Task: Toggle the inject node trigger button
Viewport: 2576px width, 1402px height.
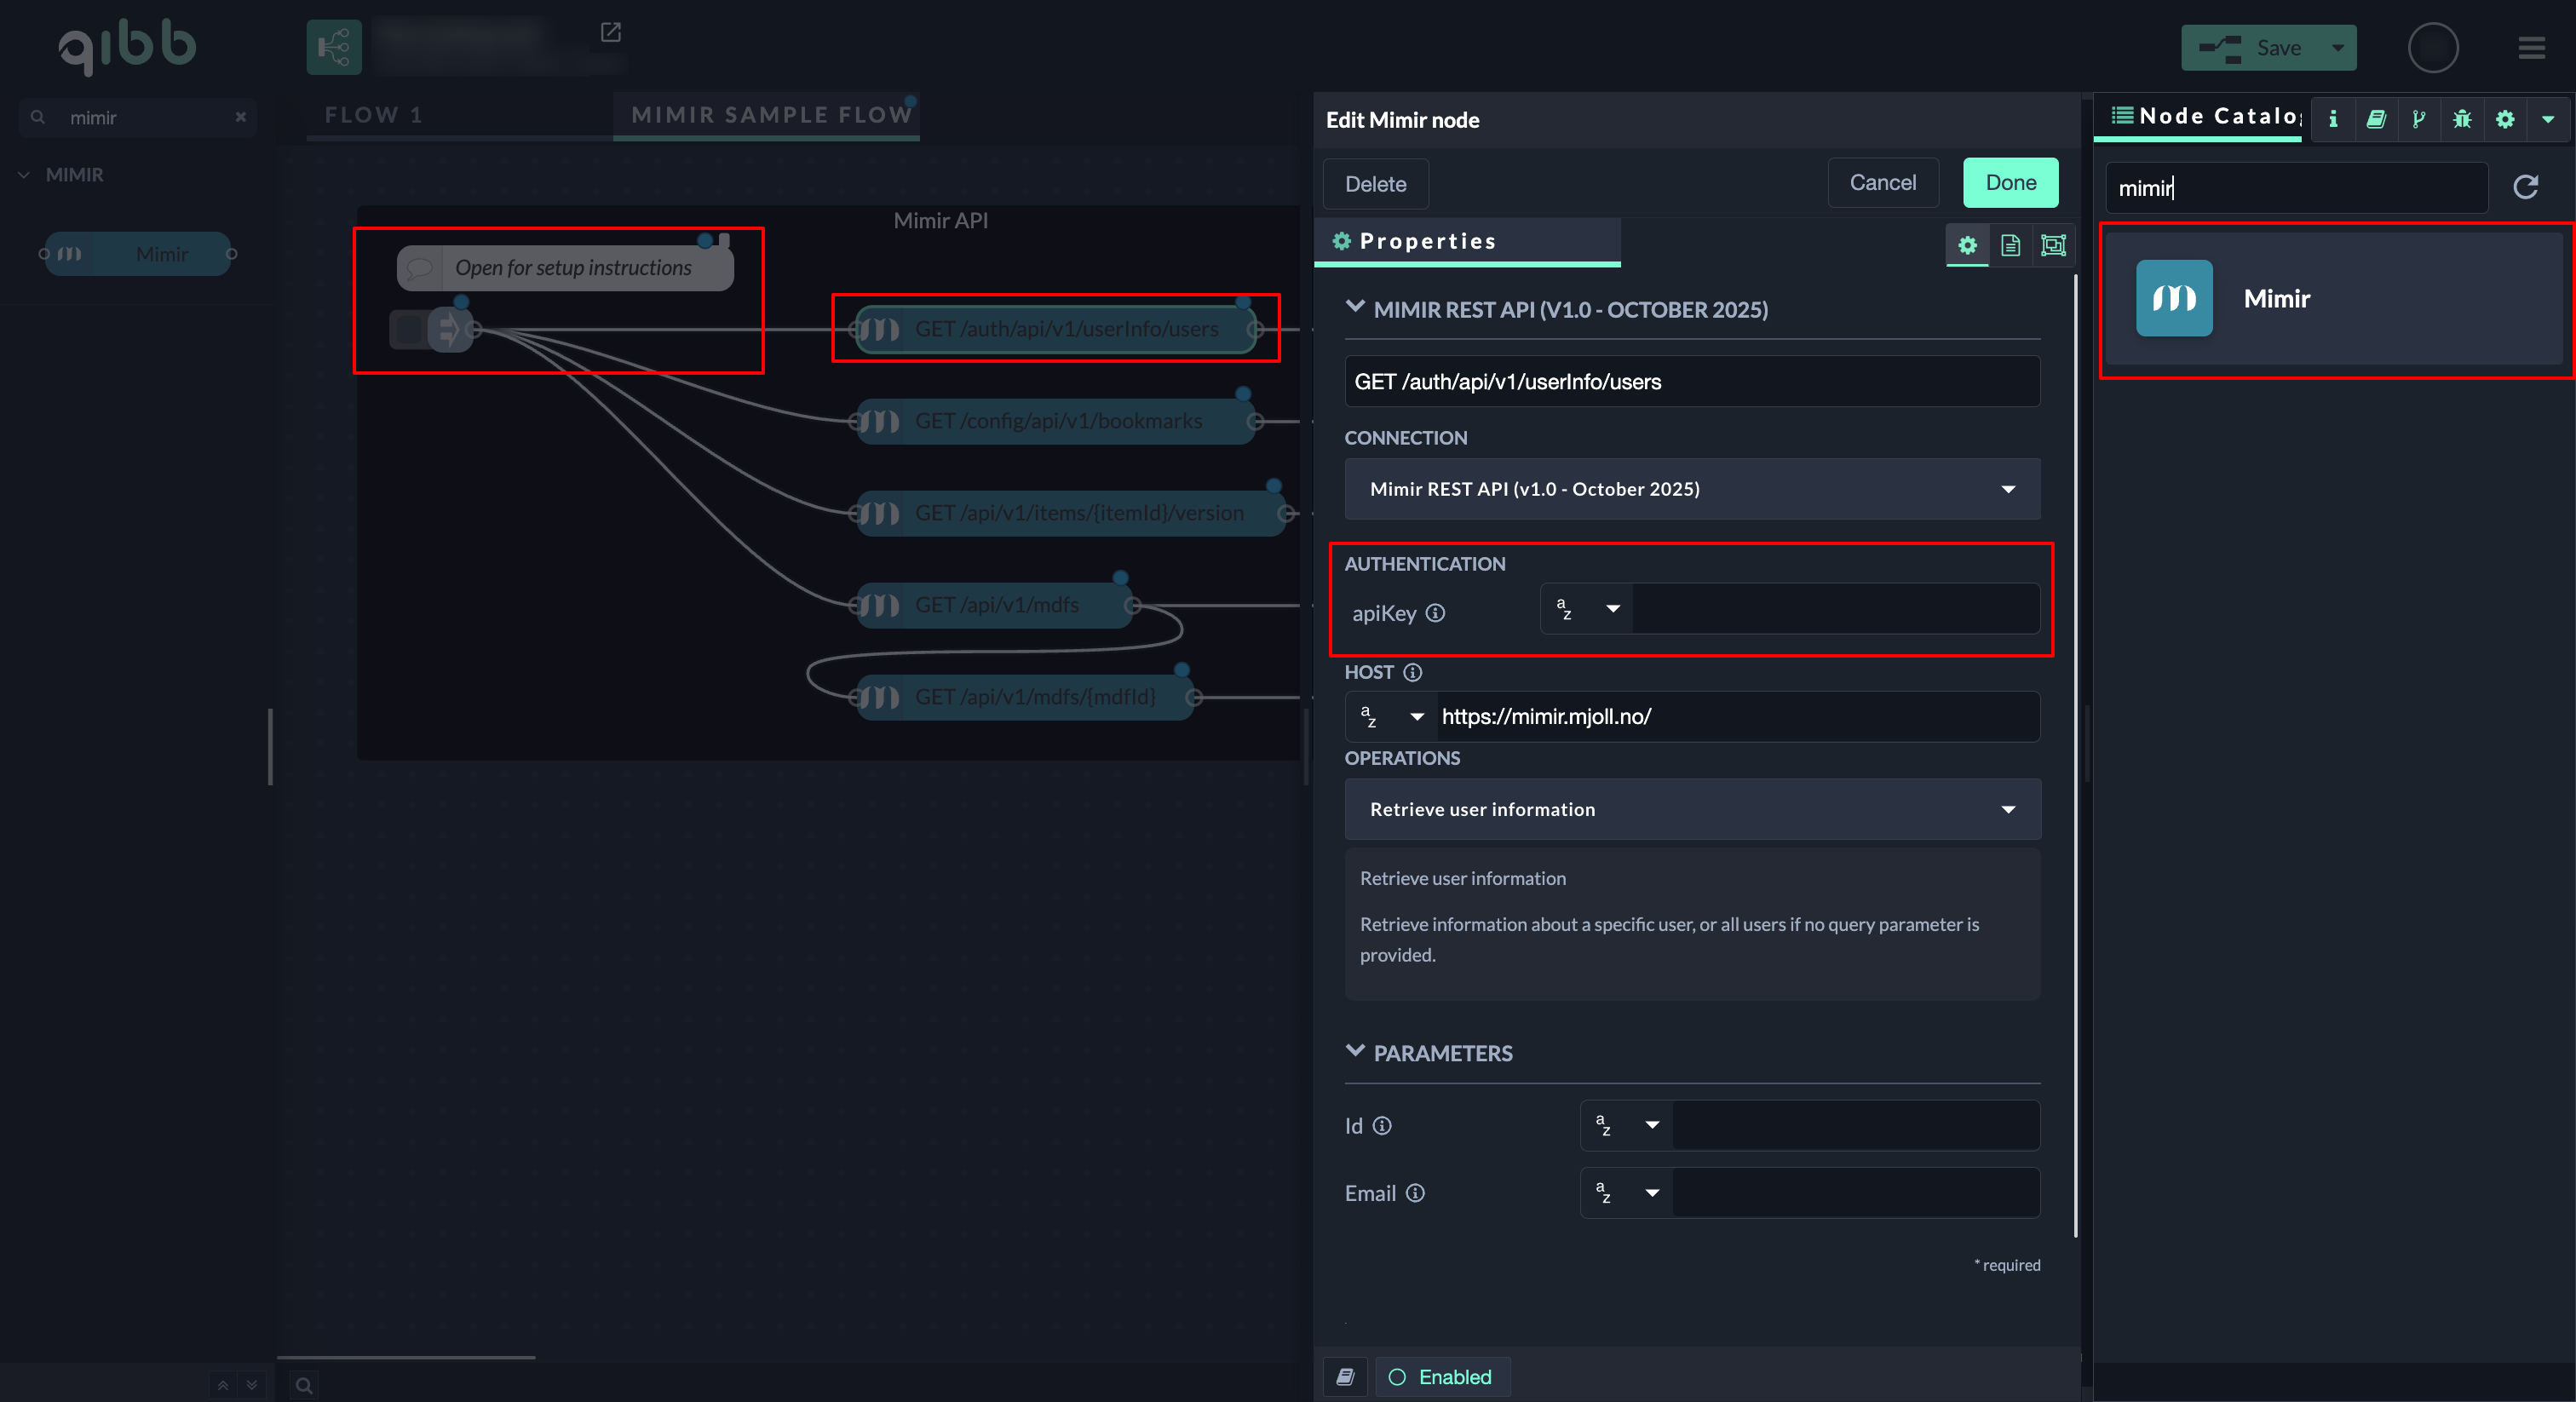Action: point(408,329)
